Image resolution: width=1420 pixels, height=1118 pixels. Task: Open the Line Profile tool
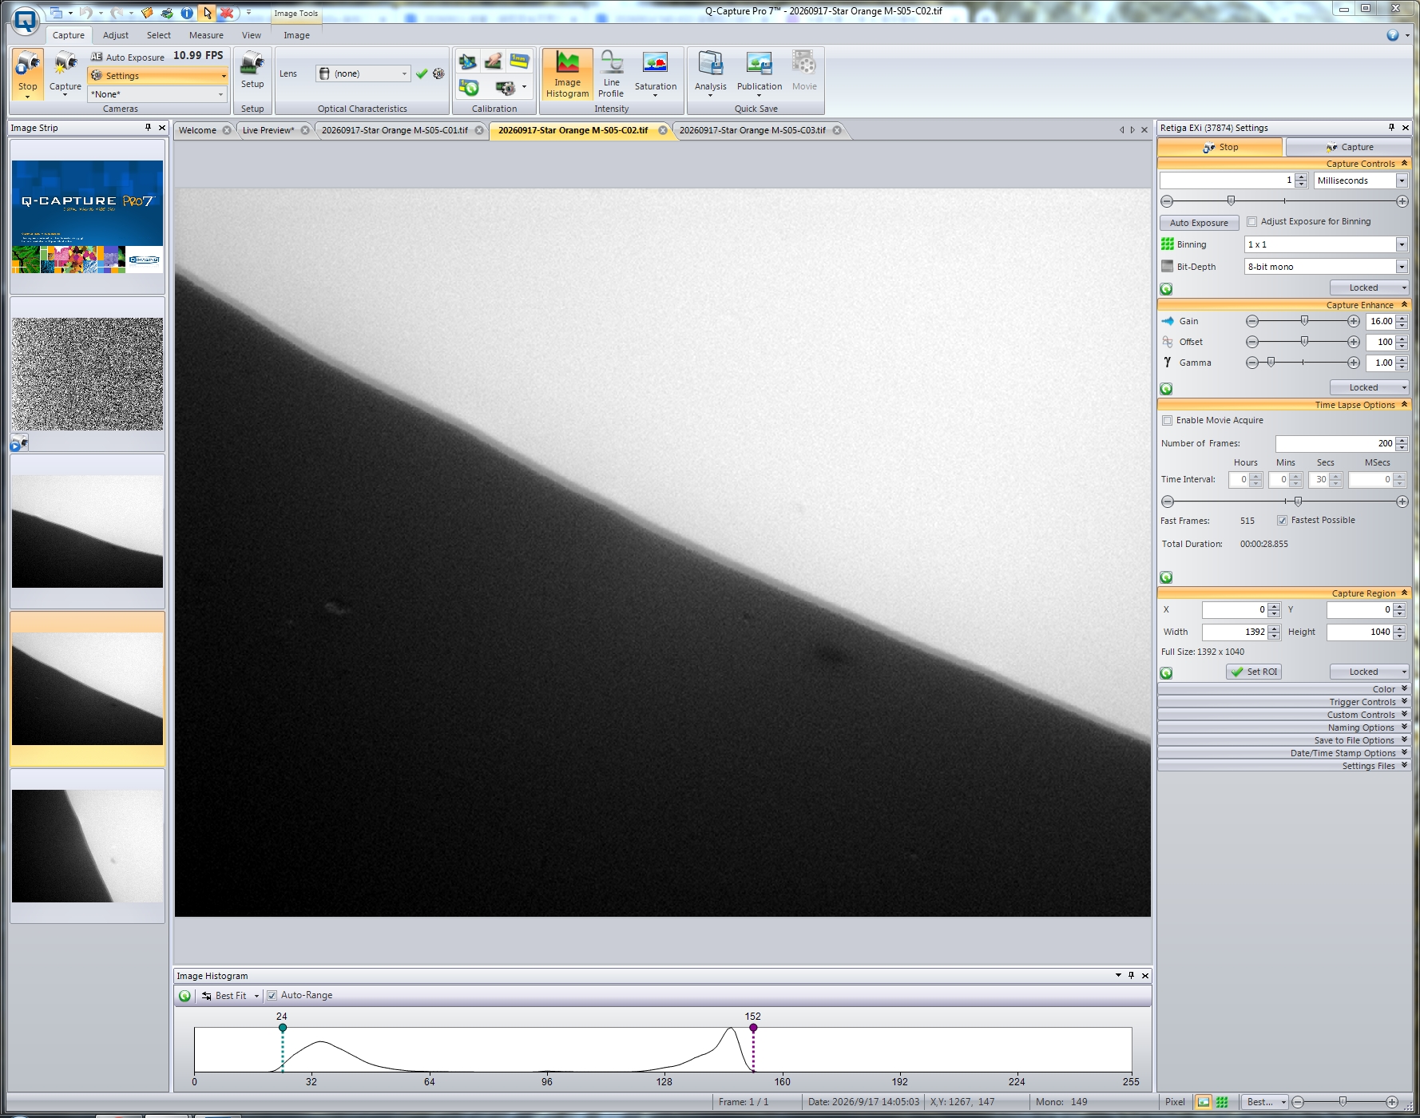tap(611, 74)
